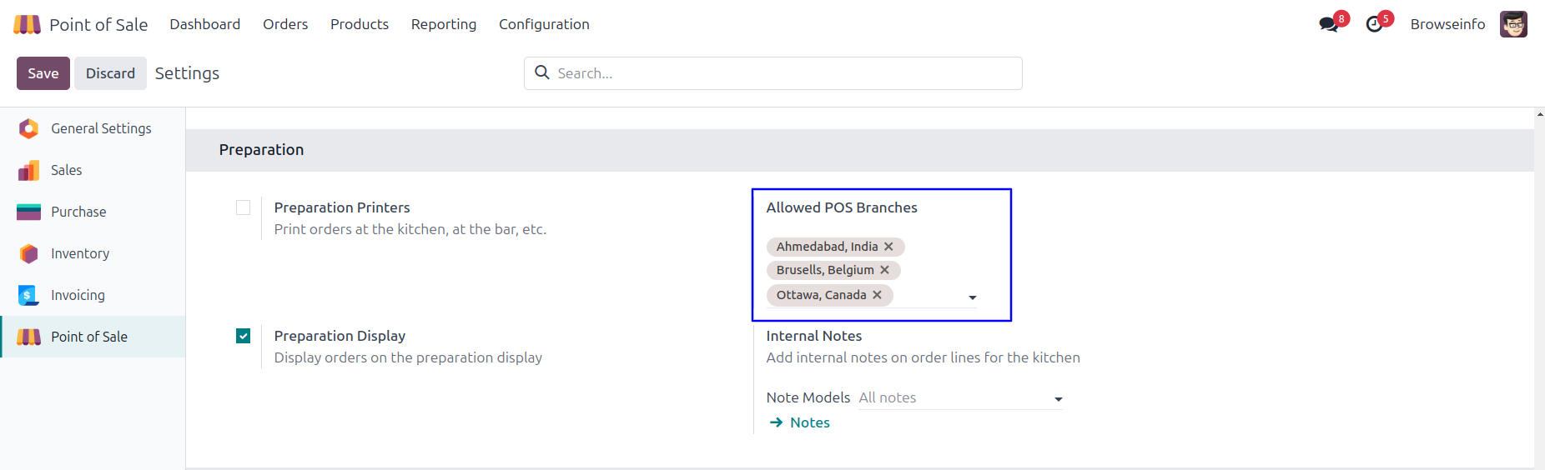Click the Point of Sale app logo
Image resolution: width=1545 pixels, height=470 pixels.
click(27, 24)
